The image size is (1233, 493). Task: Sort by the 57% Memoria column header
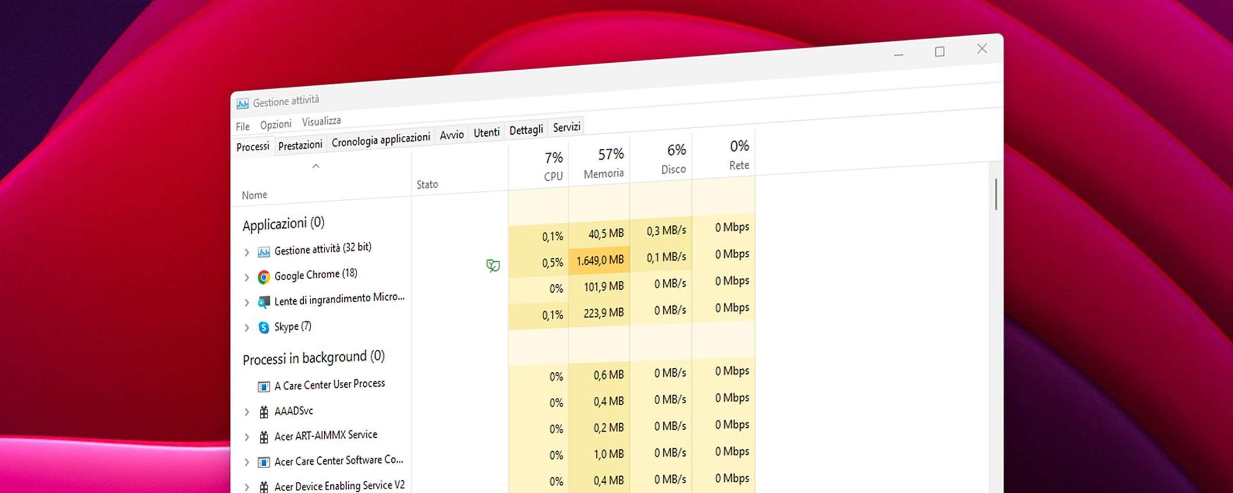point(599,163)
